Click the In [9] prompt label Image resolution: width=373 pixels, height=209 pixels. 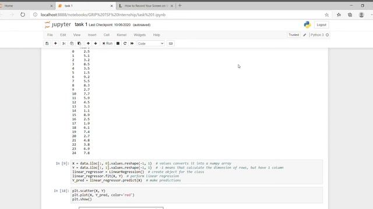(x=62, y=164)
